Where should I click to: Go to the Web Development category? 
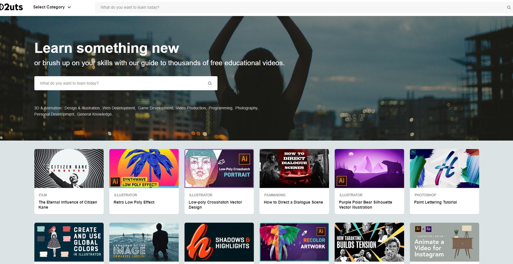118,108
